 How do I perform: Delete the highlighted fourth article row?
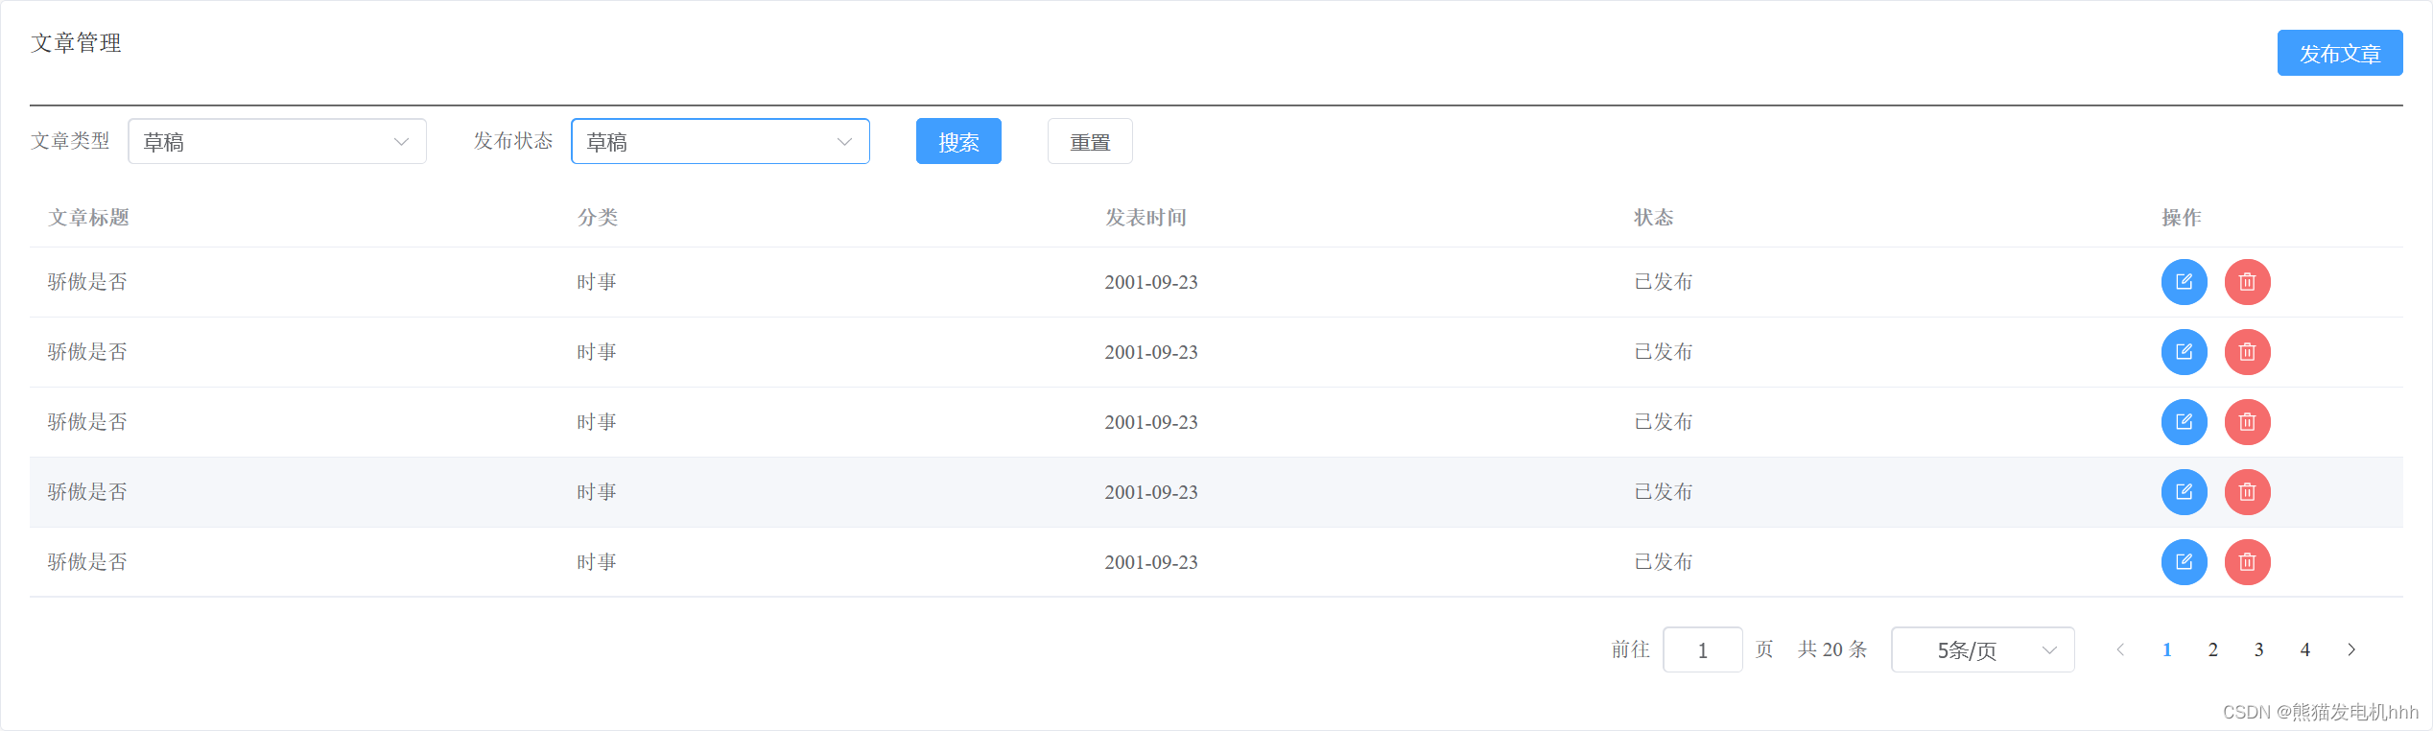[2247, 492]
